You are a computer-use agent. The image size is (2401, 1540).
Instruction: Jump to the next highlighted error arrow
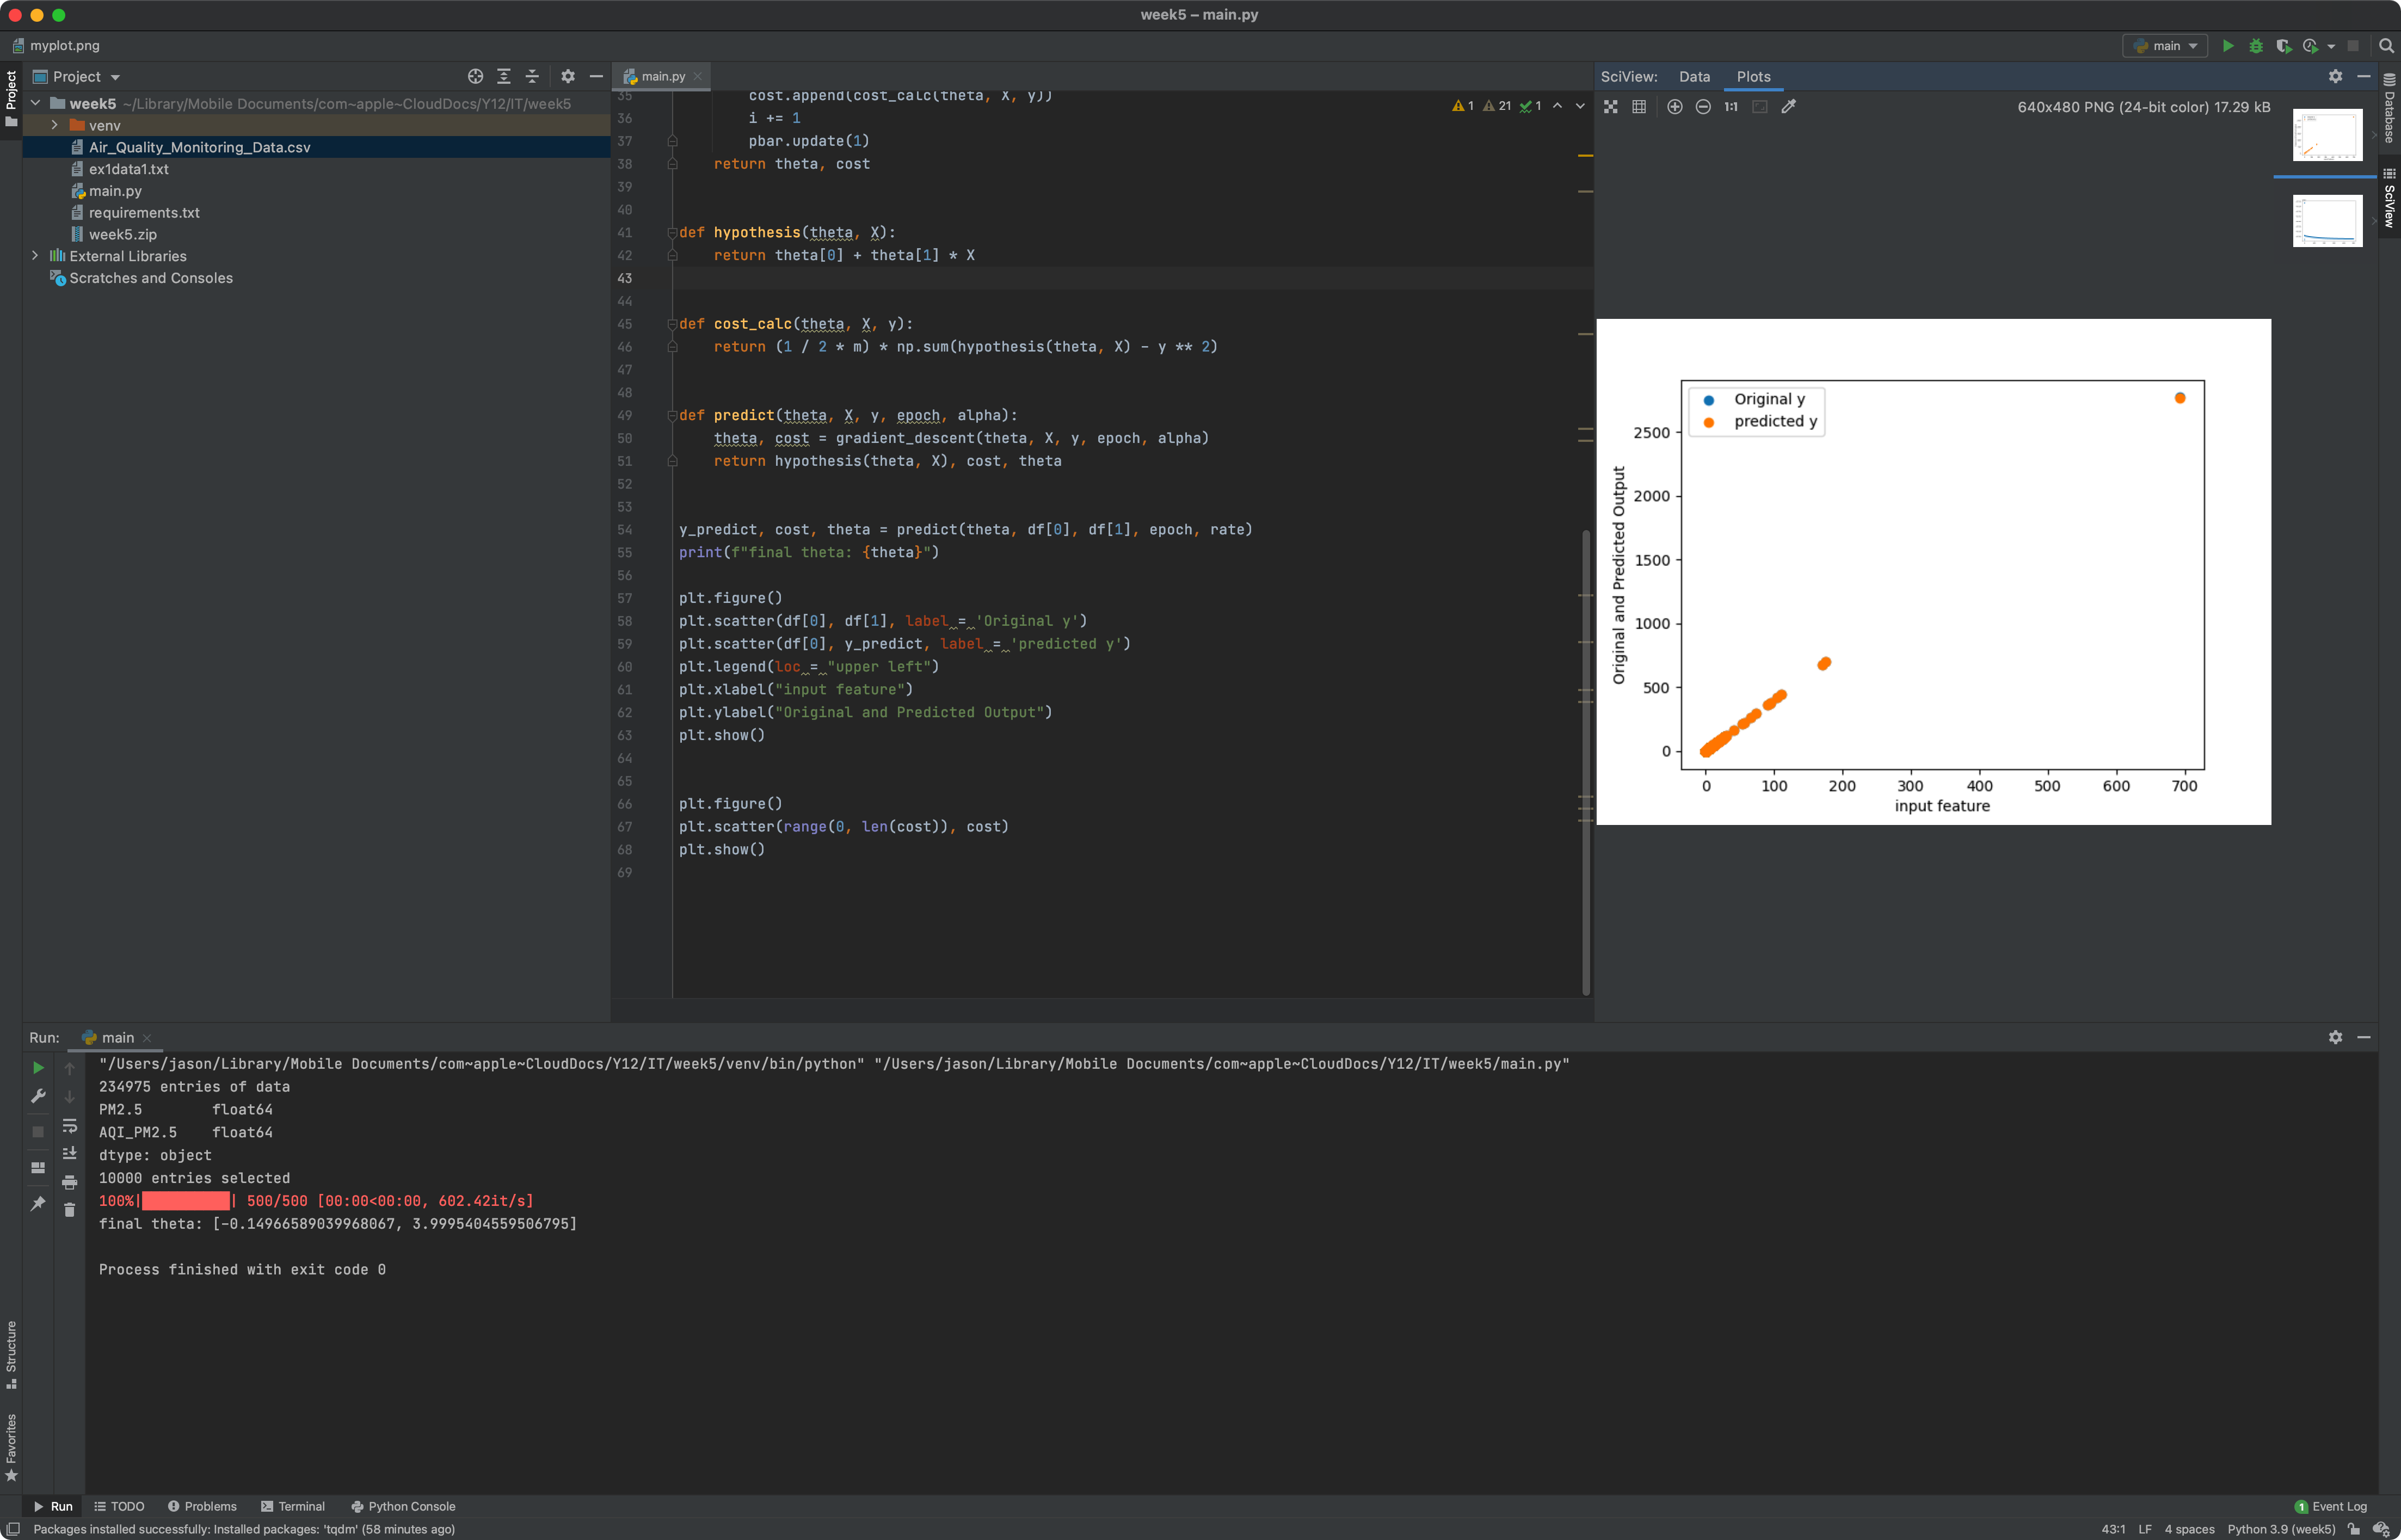click(x=1580, y=106)
